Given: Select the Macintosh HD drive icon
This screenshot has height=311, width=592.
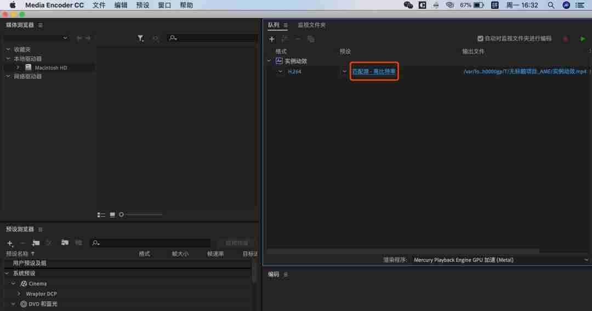Looking at the screenshot, I should click(x=29, y=67).
